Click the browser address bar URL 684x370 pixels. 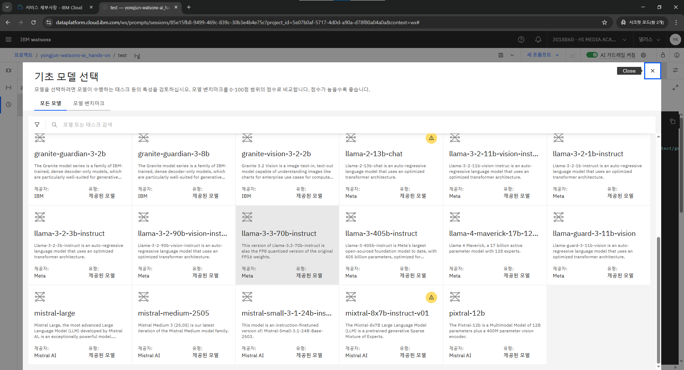(x=238, y=22)
